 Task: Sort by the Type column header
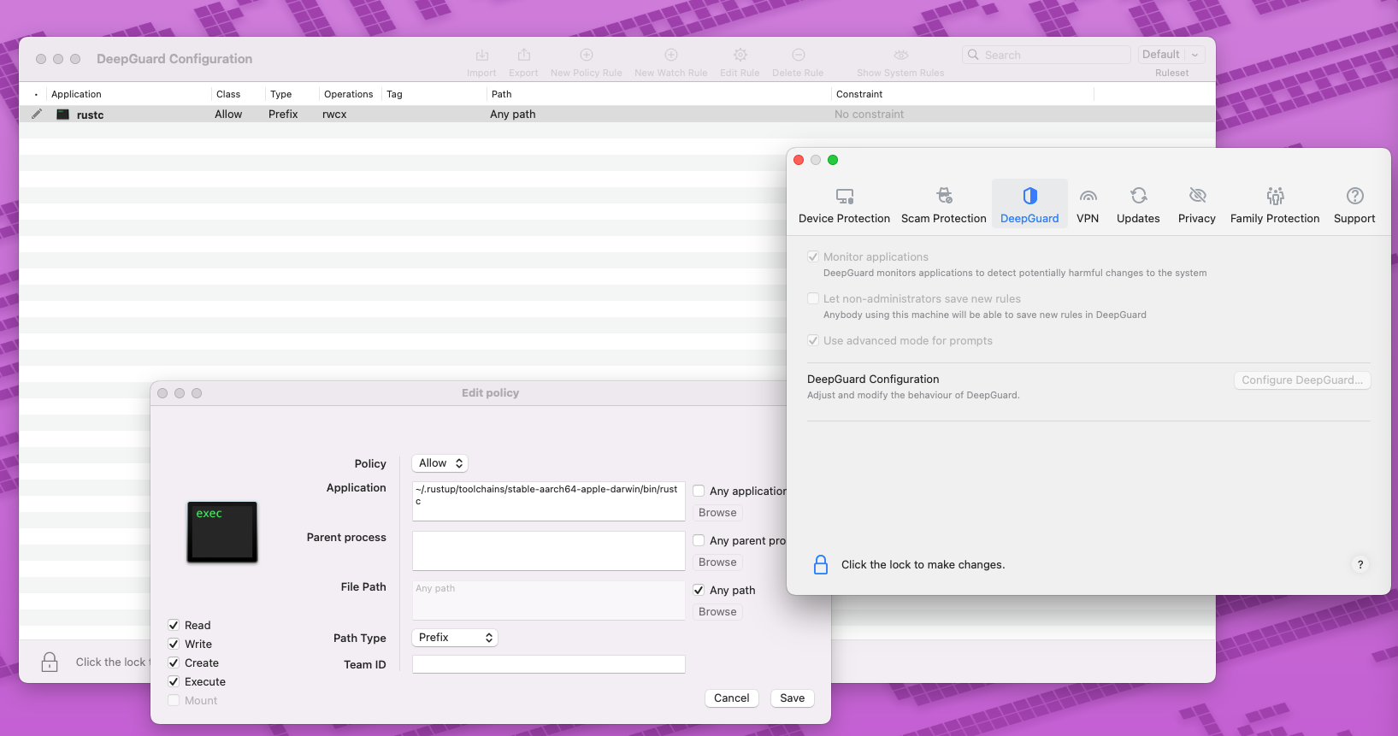tap(292, 94)
